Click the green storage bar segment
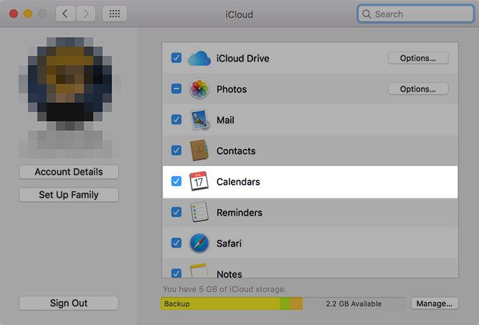This screenshot has width=479, height=325. (x=285, y=304)
